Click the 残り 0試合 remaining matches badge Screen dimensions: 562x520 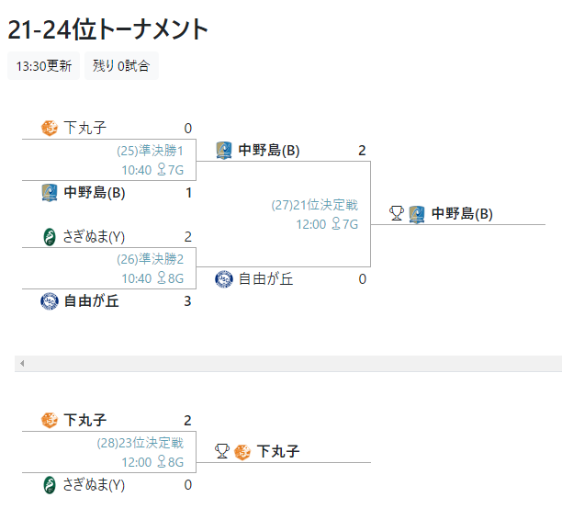[121, 66]
